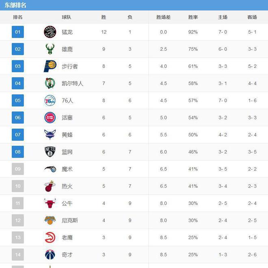Click the 76ers team logo
The image size is (268, 268).
(x=50, y=101)
